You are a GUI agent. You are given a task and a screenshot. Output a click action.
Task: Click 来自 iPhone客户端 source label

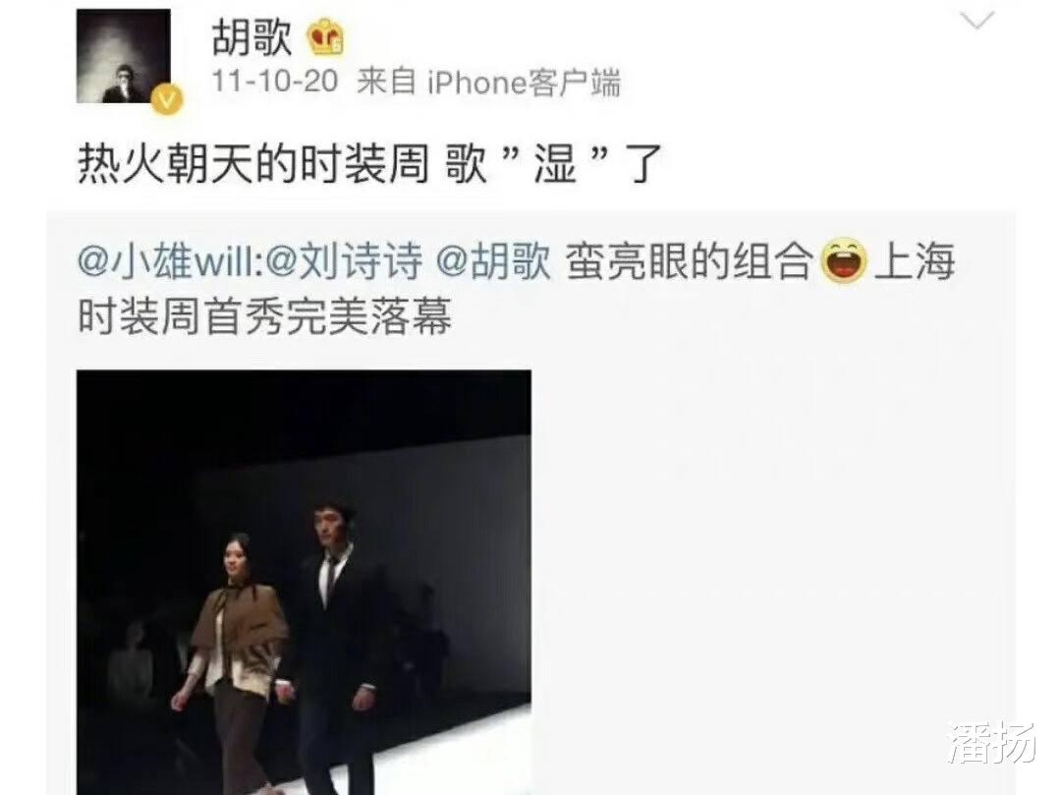tap(488, 83)
